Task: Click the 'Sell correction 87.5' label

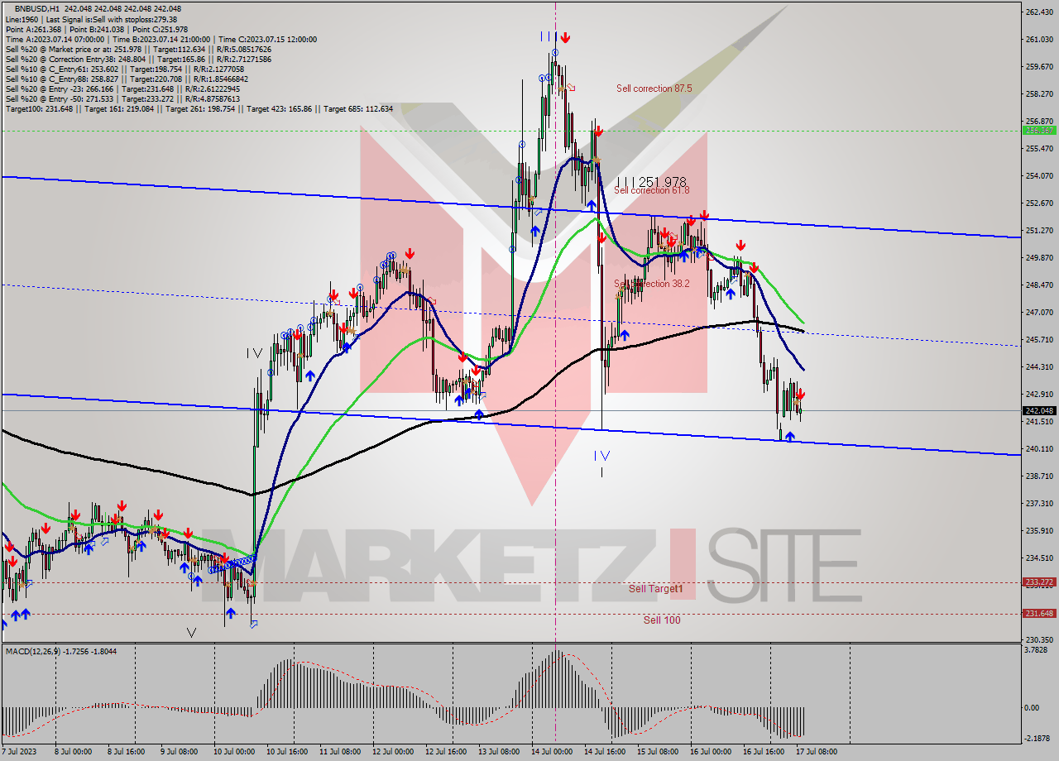Action: [654, 89]
